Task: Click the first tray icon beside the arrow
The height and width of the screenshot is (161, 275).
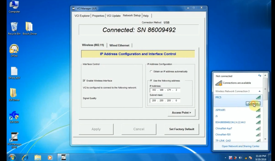Action: [230, 158]
